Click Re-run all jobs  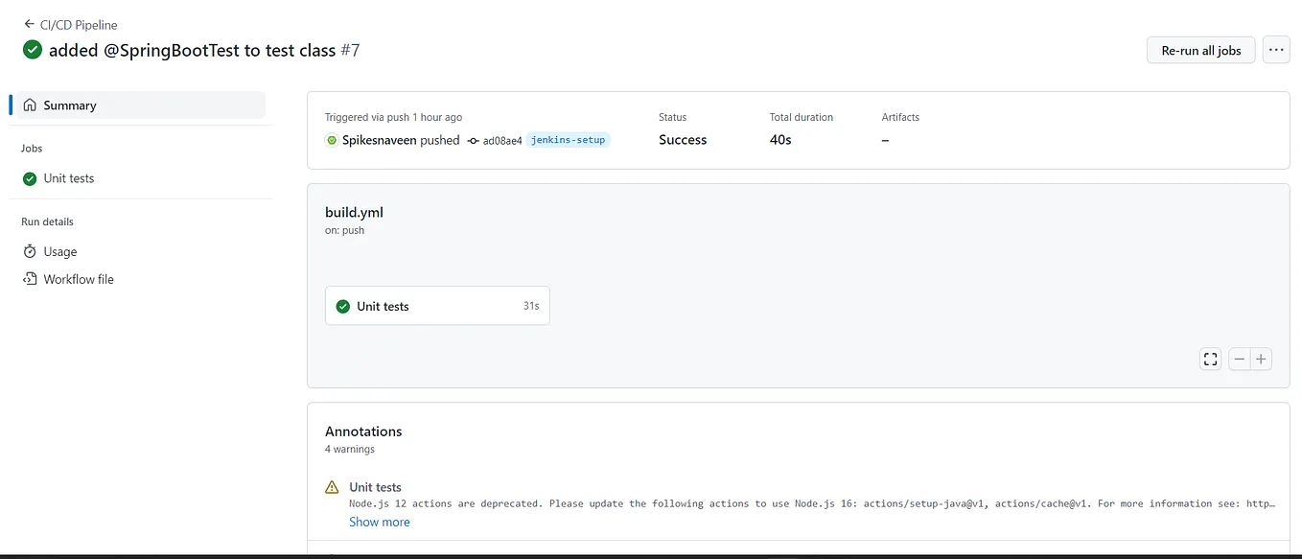[1200, 50]
